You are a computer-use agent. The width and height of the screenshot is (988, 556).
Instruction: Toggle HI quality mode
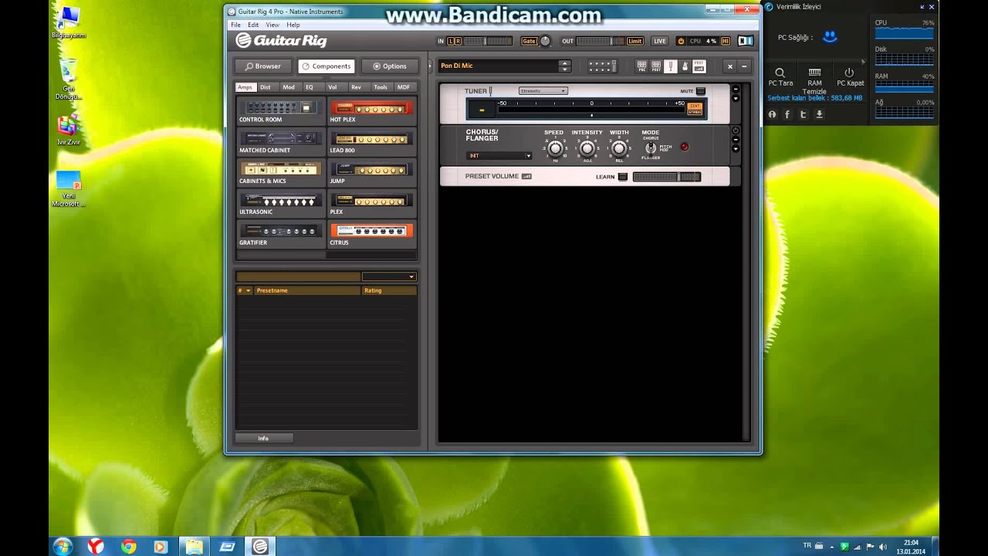pos(726,41)
